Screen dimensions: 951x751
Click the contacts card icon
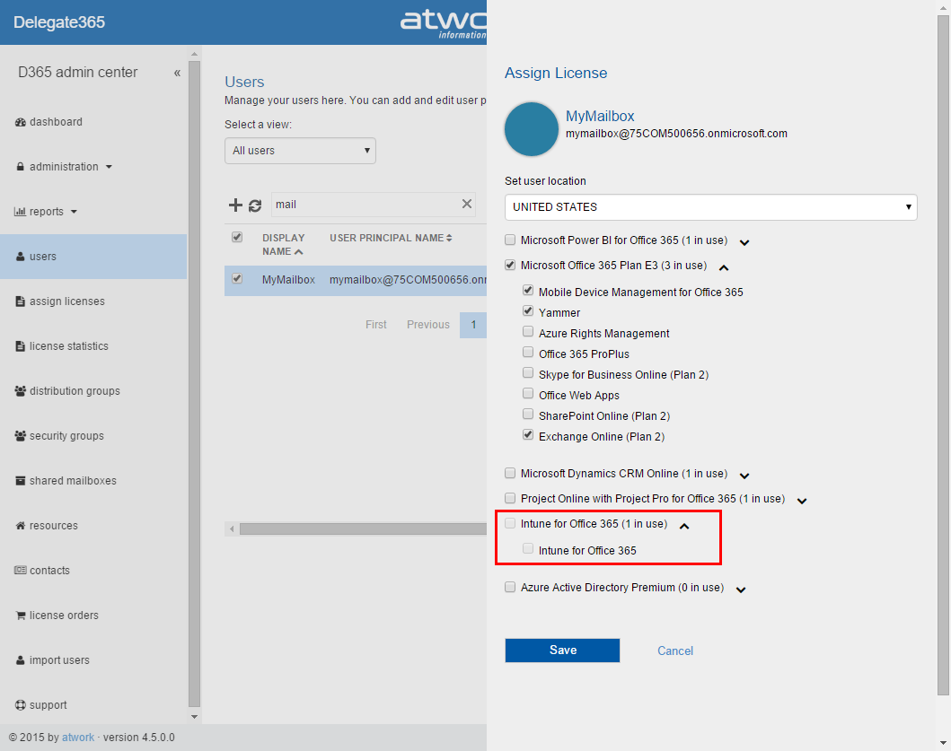click(x=20, y=571)
